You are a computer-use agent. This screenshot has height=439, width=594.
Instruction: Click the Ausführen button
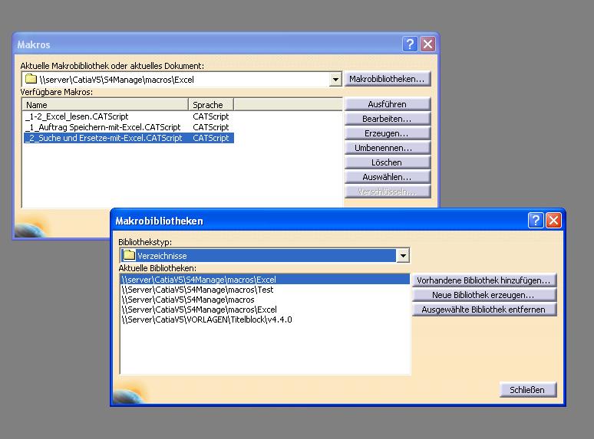(387, 104)
